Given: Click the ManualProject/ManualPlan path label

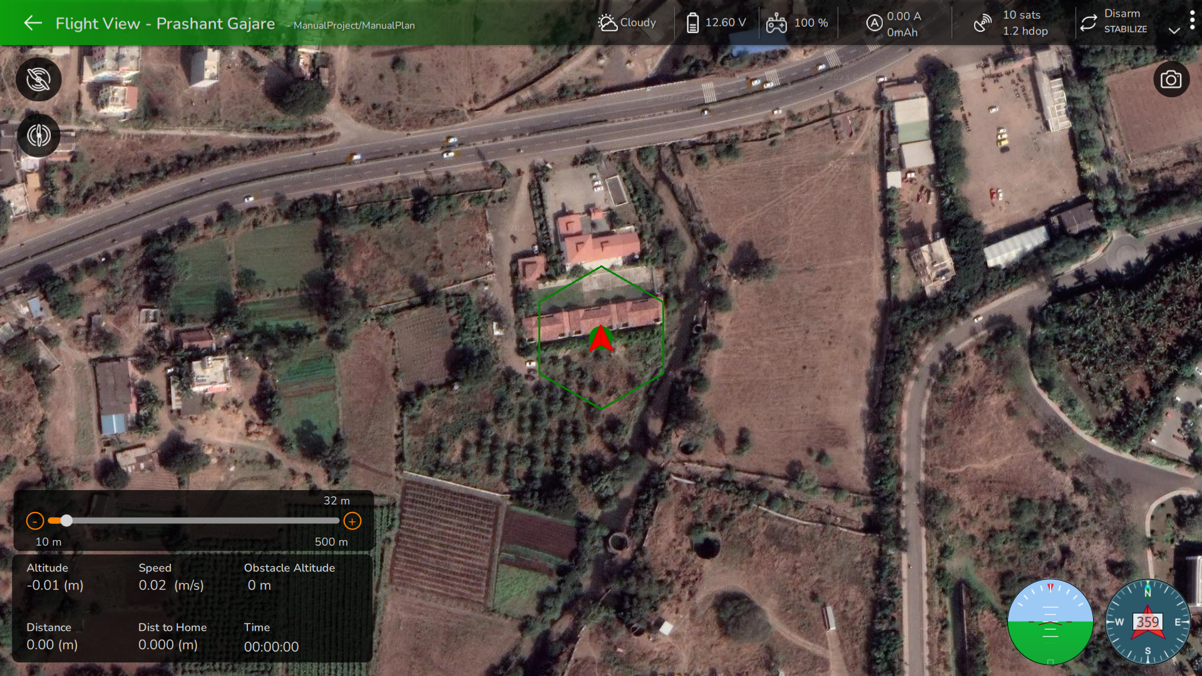Looking at the screenshot, I should (x=354, y=26).
